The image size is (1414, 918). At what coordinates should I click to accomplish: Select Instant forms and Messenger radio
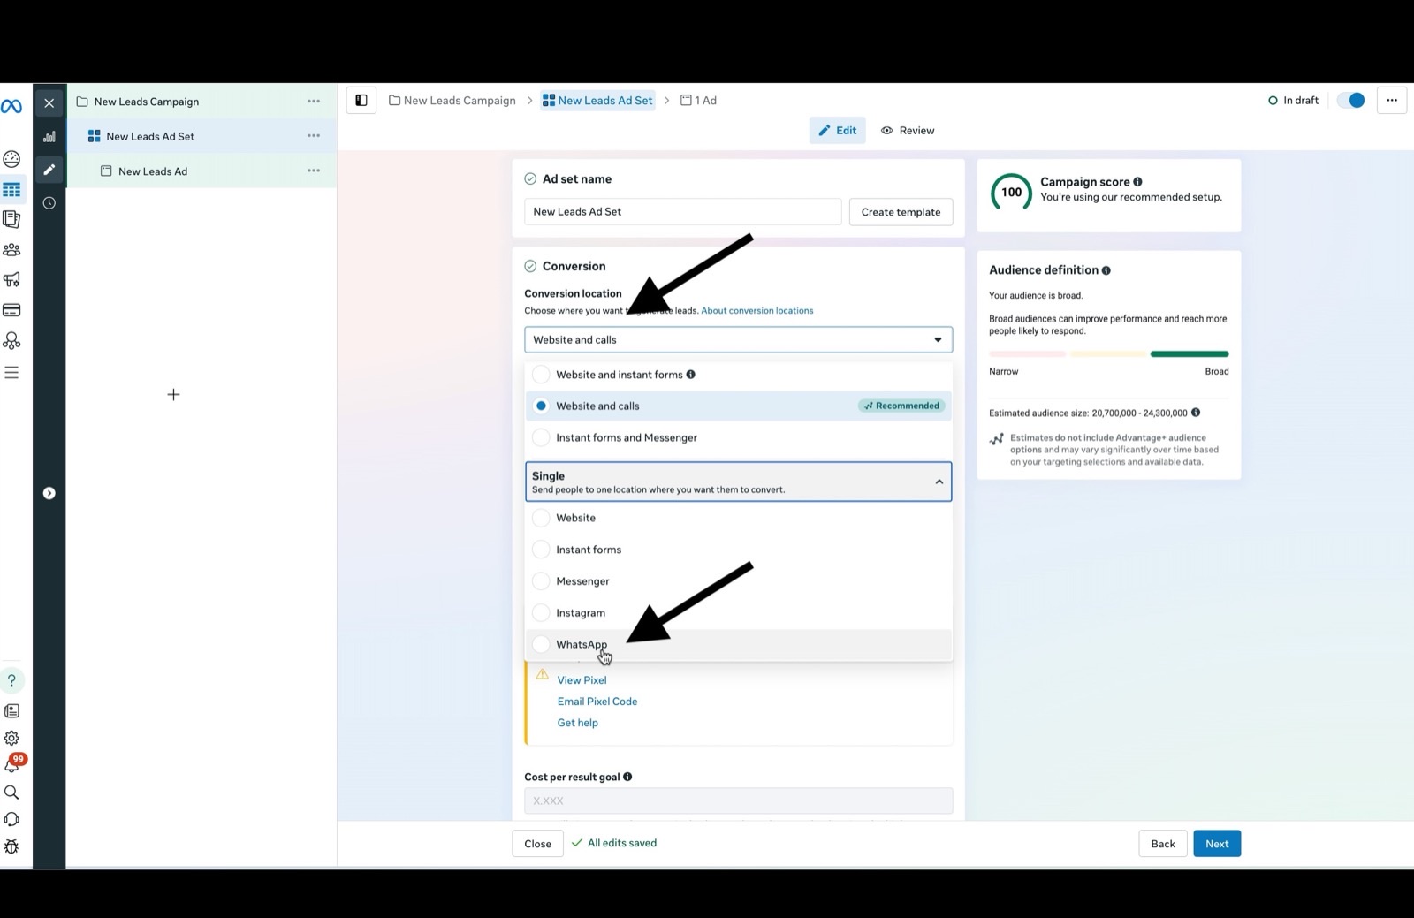pyautogui.click(x=541, y=438)
